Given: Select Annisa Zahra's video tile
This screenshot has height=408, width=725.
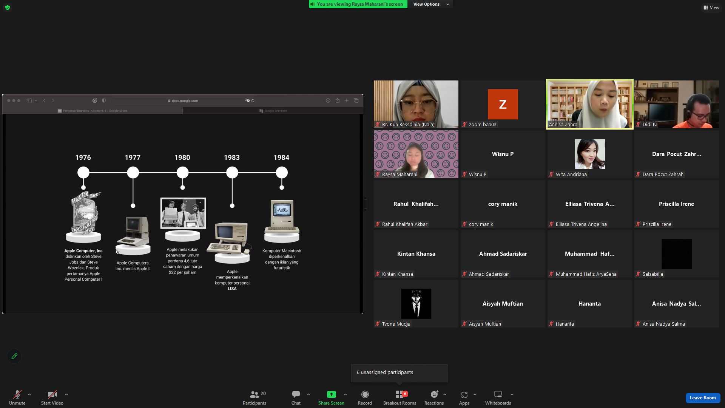Looking at the screenshot, I should pos(590,104).
